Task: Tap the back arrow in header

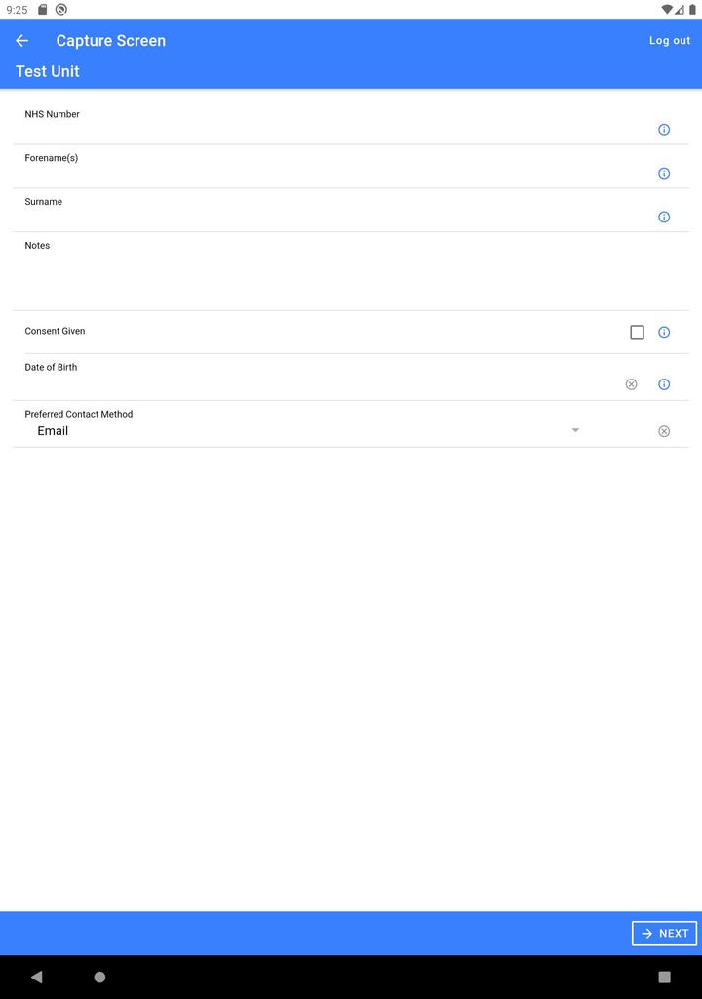Action: tap(22, 41)
